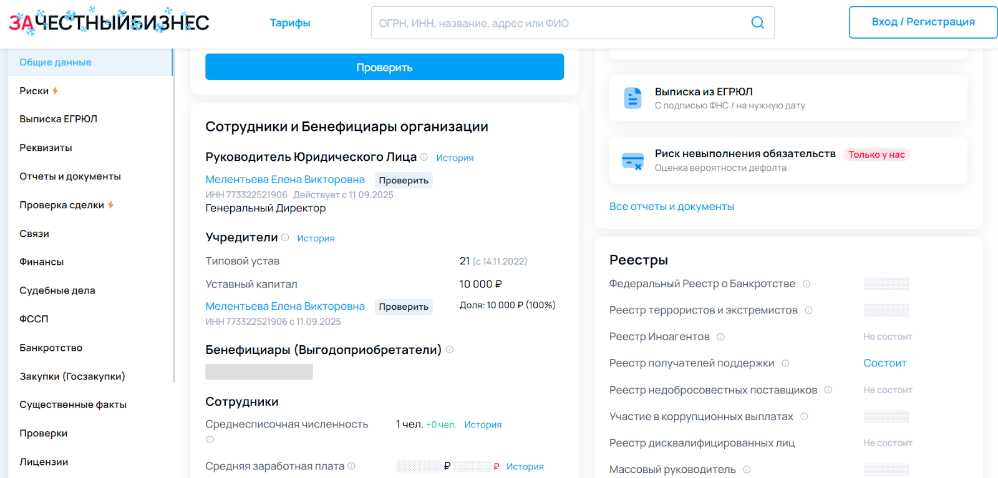Click info icon beside Бенефициары heading
The height and width of the screenshot is (478, 998).
pos(450,350)
